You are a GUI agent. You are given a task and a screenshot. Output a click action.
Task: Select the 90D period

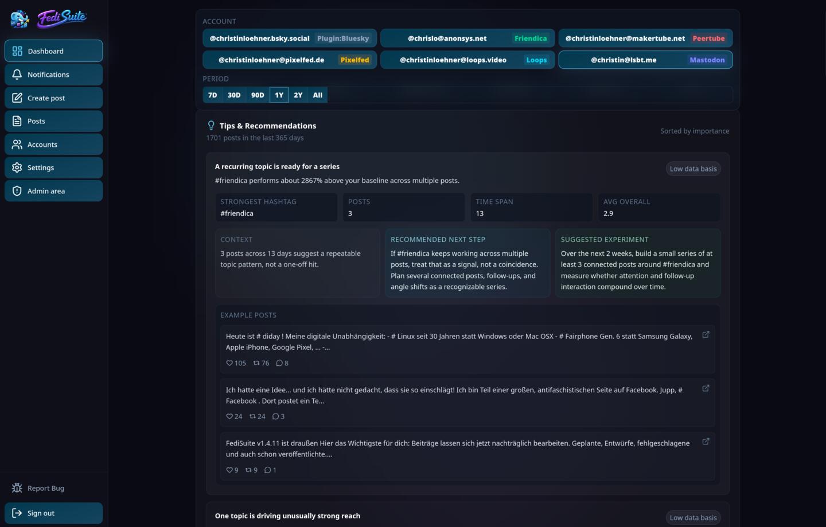tap(258, 95)
